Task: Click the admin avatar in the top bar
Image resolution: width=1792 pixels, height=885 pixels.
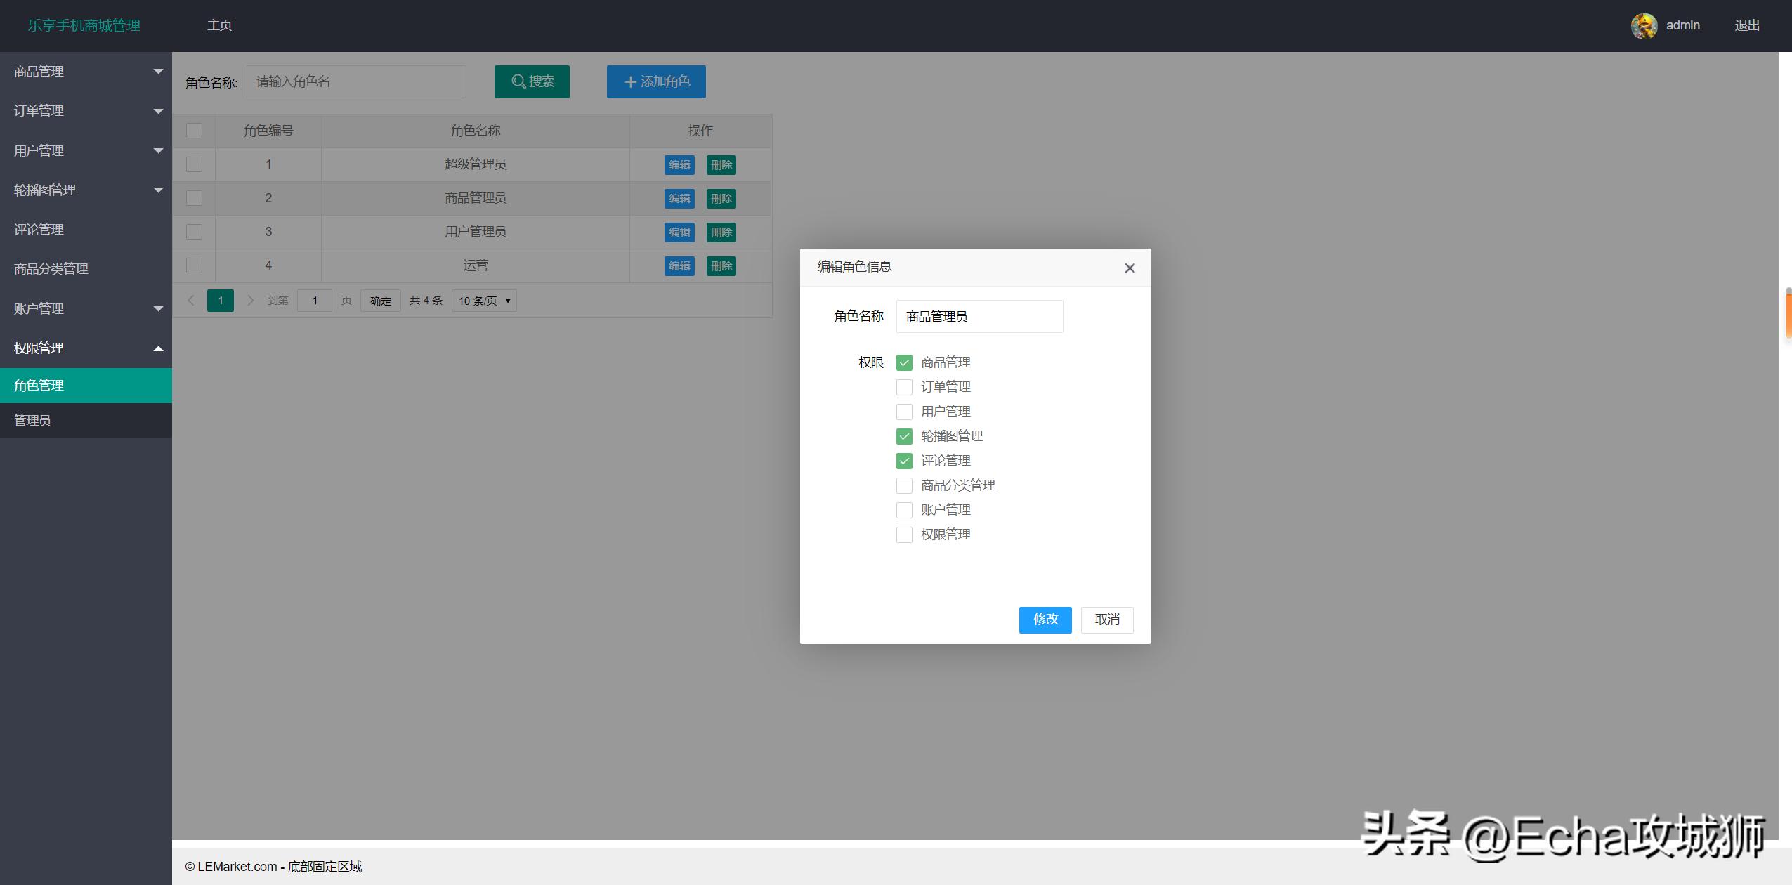Action: [x=1644, y=25]
